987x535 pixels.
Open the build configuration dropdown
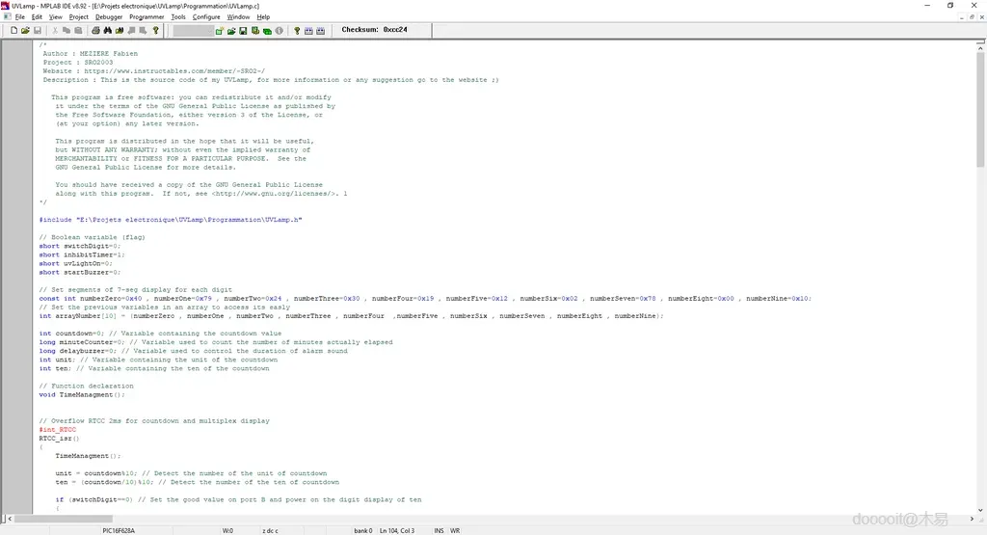tap(193, 31)
